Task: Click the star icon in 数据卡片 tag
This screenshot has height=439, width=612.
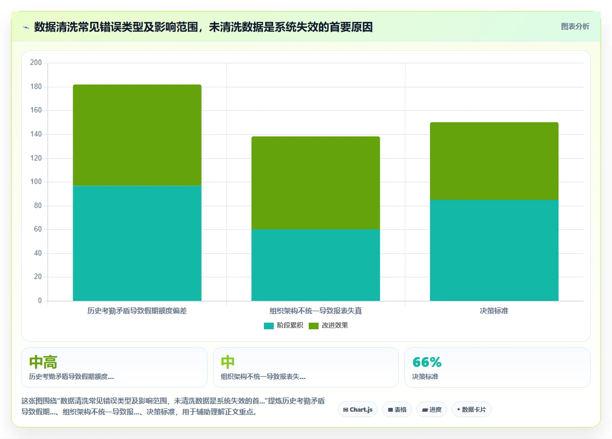Action: click(458, 410)
